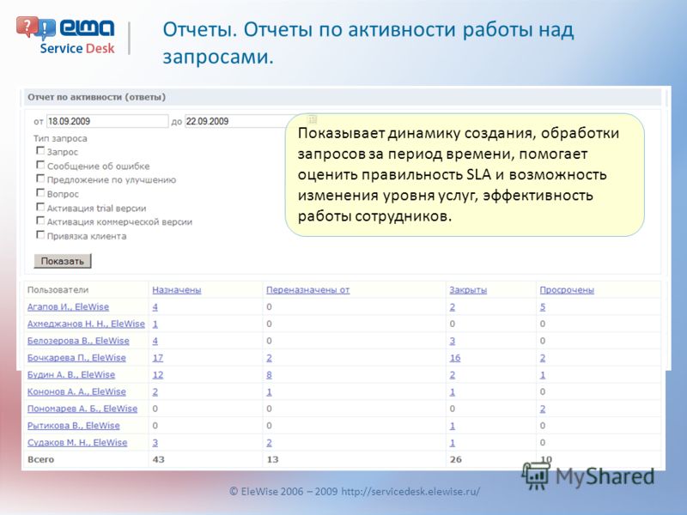Image resolution: width=687 pixels, height=515 pixels.
Task: Open Ахмеджанов's Назначены count of 1
Action: (x=155, y=324)
